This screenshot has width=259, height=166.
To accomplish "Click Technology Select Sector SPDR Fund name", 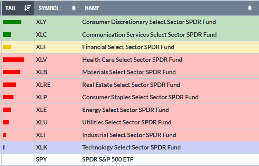I will [x=131, y=147].
